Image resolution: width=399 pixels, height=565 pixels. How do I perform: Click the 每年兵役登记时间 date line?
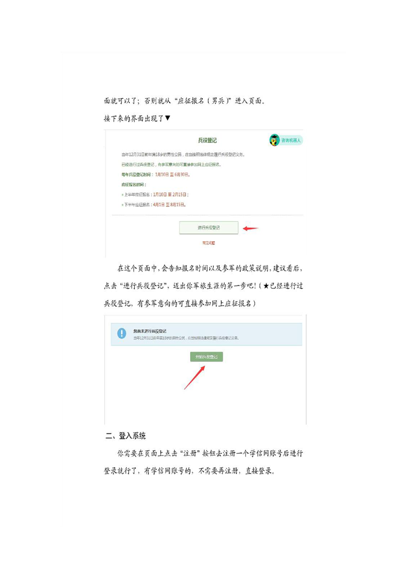(x=155, y=174)
